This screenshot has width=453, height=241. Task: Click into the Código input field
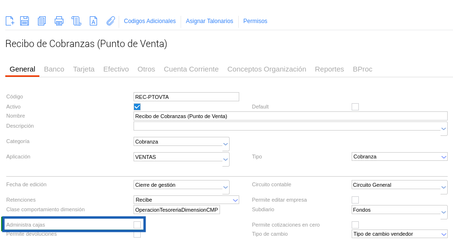tap(186, 97)
